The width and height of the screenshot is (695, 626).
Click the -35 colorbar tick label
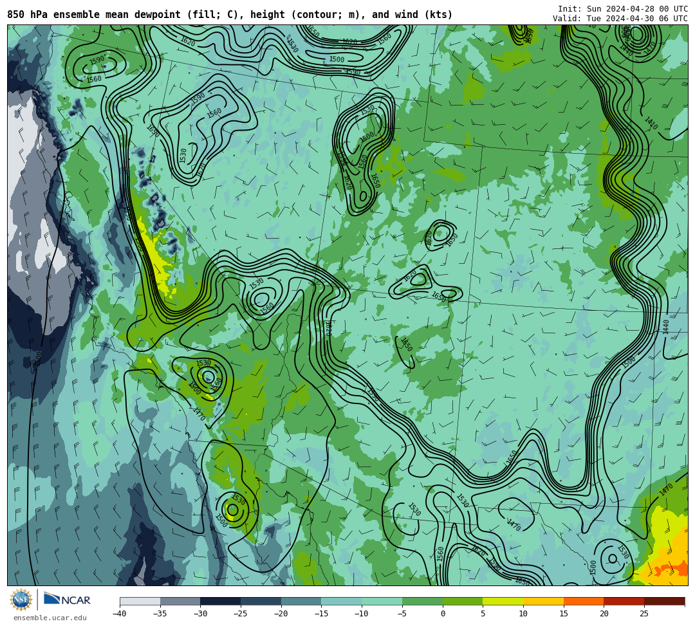pyautogui.click(x=160, y=614)
